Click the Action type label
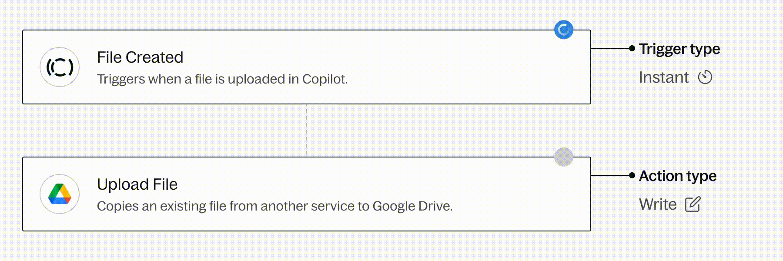Screen dimensions: 783x261 (x=678, y=176)
